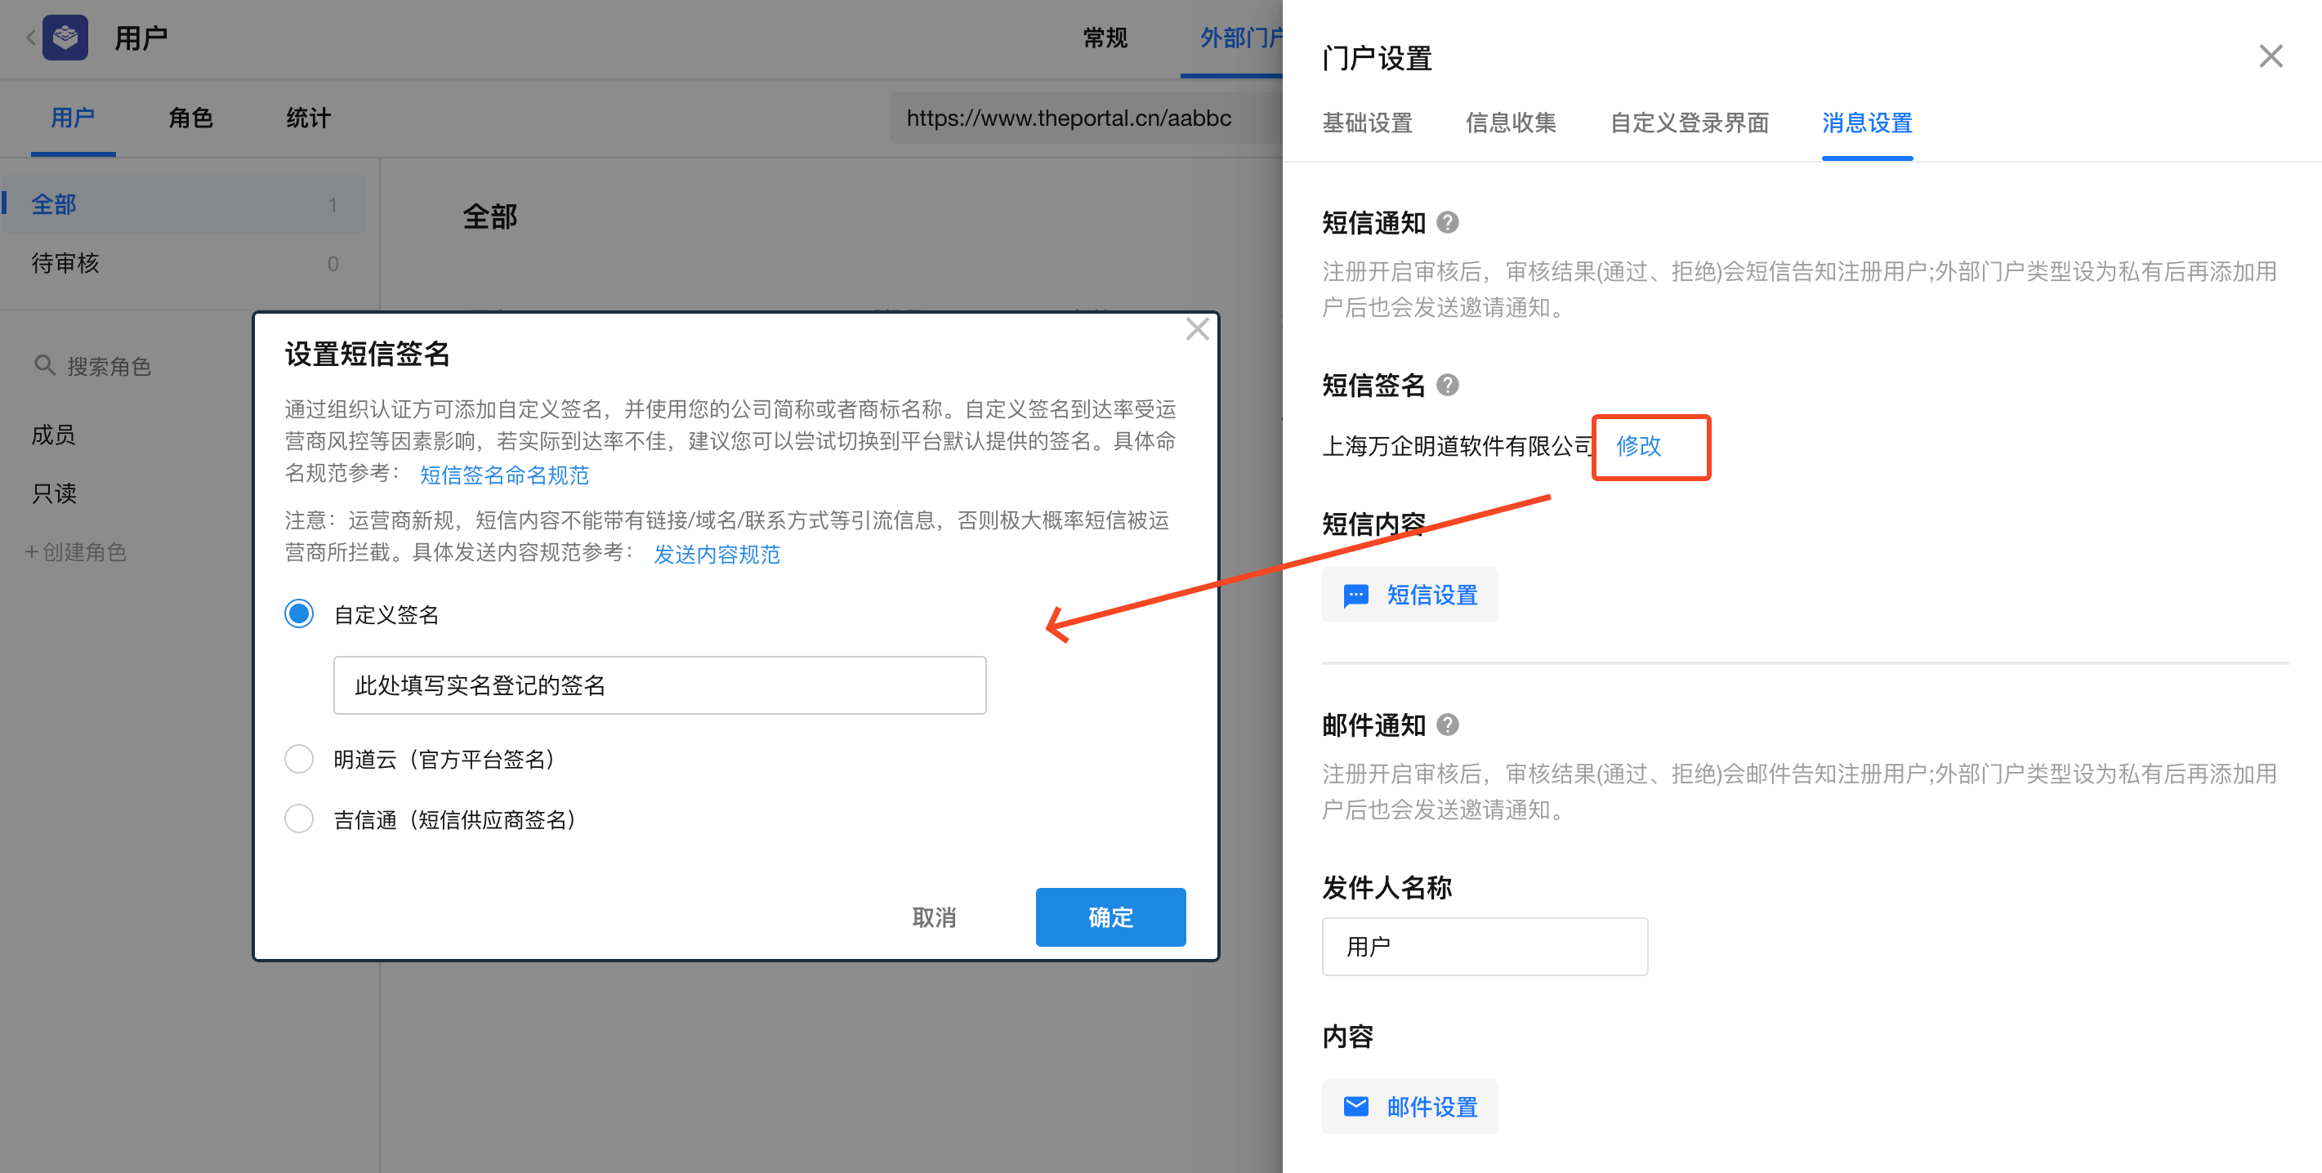Open the 自定义登录界面 tab
Viewport: 2322px width, 1173px height.
pos(1690,123)
